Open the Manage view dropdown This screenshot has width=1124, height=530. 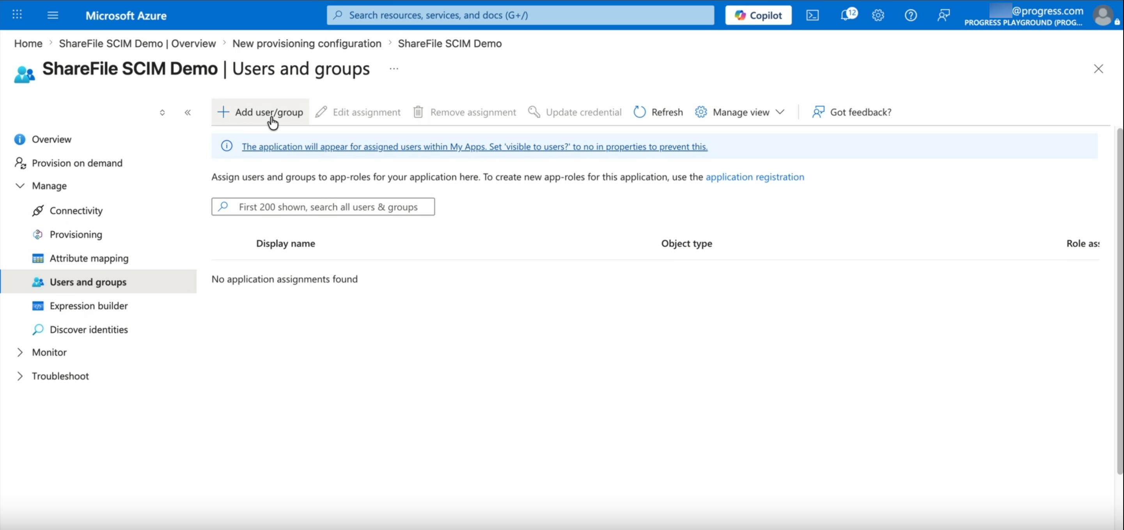740,112
